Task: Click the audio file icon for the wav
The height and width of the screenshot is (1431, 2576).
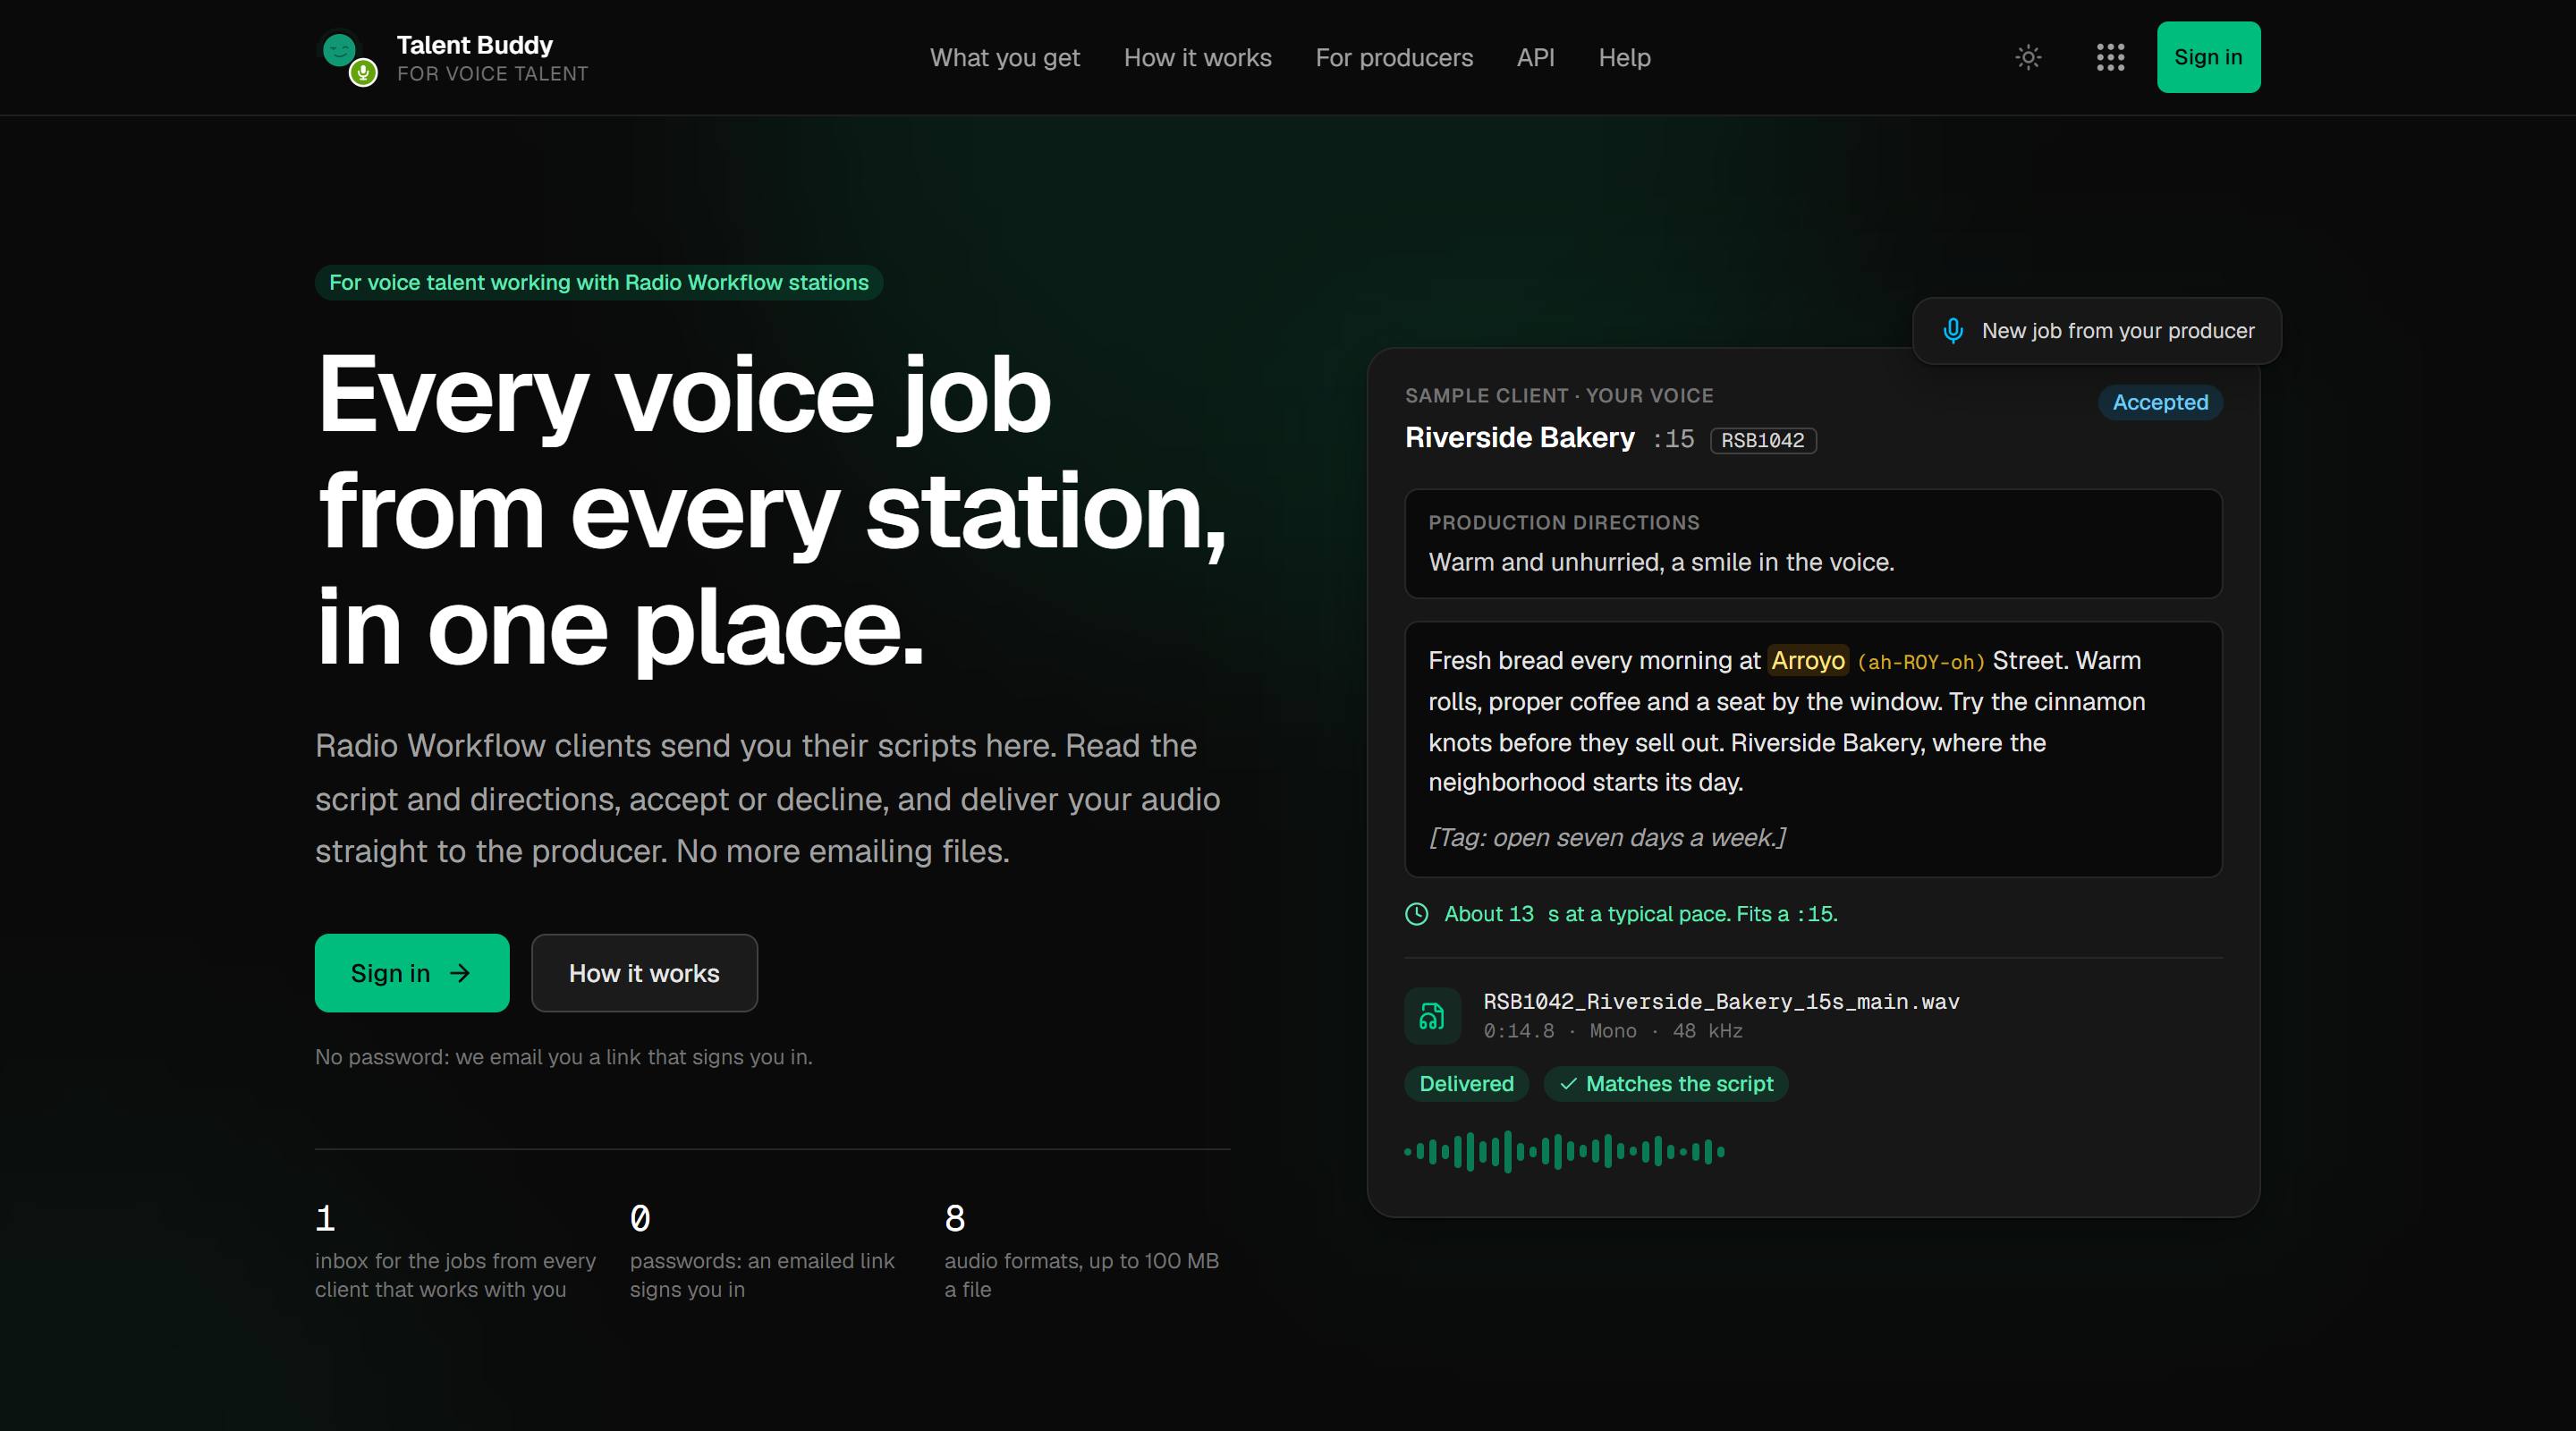Action: pos(1432,1016)
